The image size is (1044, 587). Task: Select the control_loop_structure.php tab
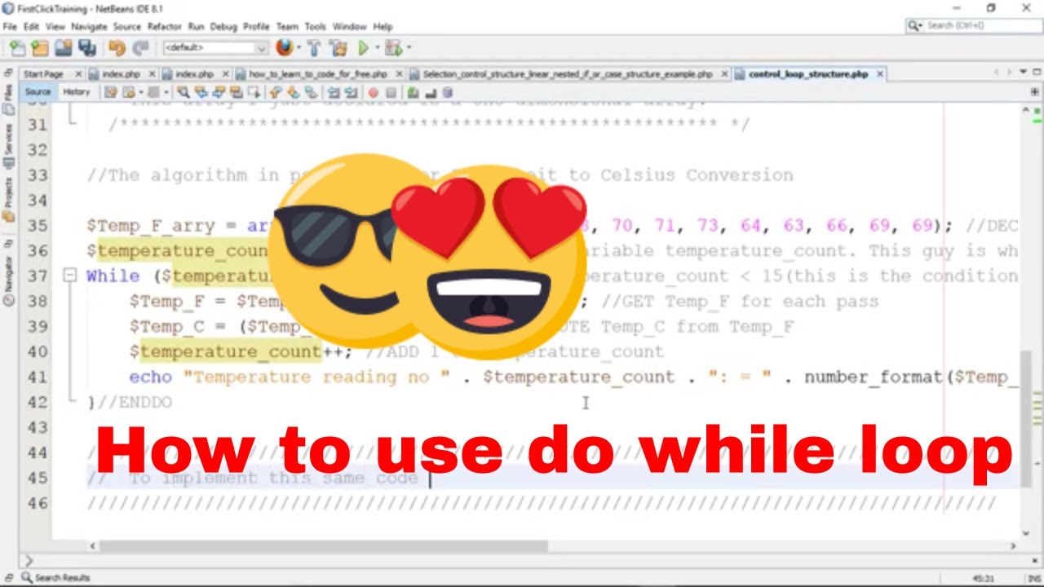(807, 74)
